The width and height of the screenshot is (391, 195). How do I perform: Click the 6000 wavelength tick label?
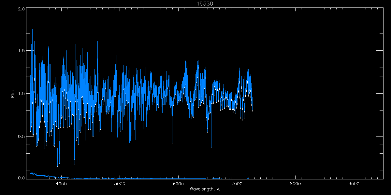178,183
